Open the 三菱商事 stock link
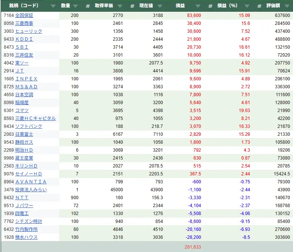Image resolution: width=293 pixels, height=252 pixels. pyautogui.click(x=24, y=23)
